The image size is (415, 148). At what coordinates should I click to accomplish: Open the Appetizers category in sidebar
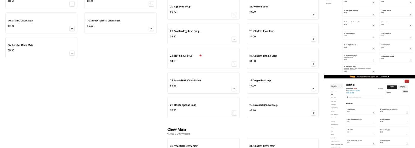coord(333,91)
